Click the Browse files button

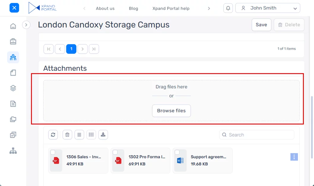[171, 111]
